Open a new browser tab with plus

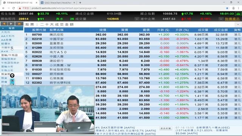click(x=80, y=3)
